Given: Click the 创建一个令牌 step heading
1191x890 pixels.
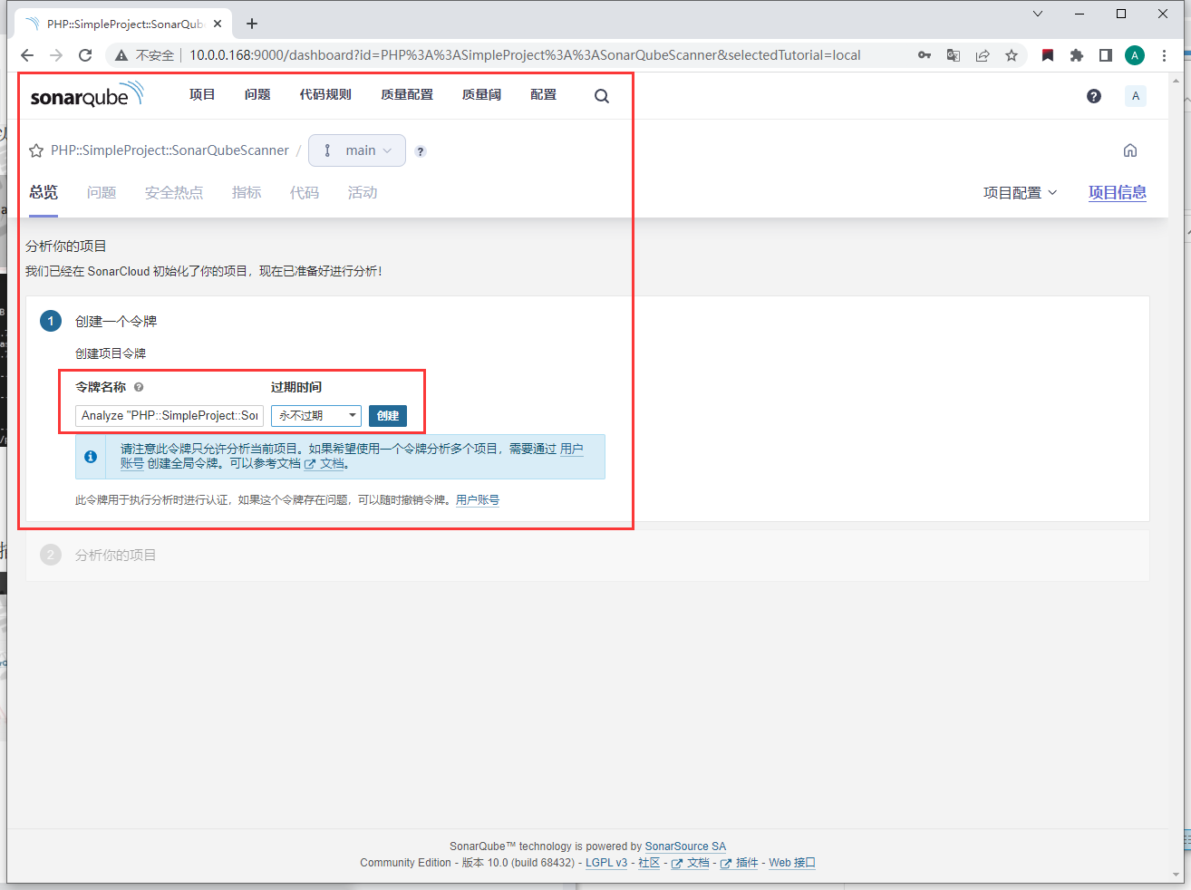Looking at the screenshot, I should pyautogui.click(x=116, y=321).
